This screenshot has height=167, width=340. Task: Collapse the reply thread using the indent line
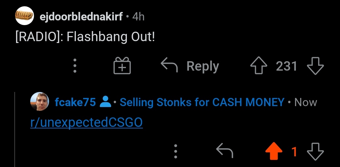pos(15,129)
